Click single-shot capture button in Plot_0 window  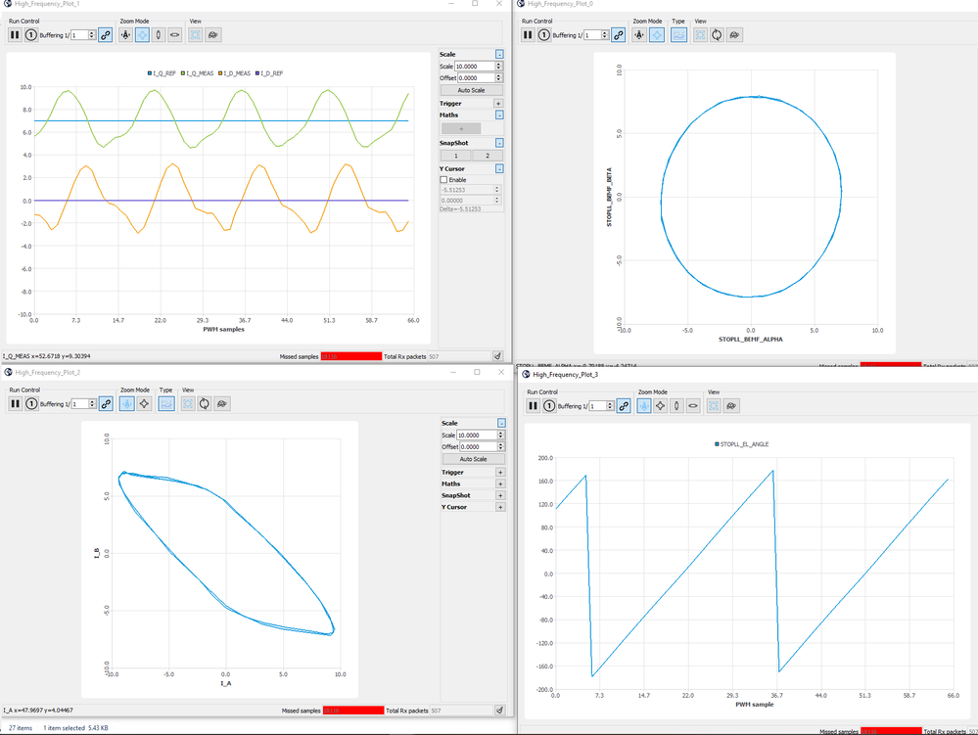(x=544, y=35)
